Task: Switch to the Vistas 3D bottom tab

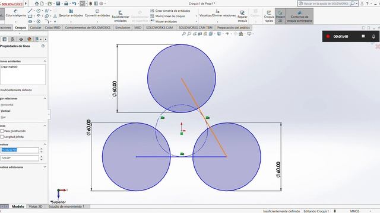Action: (36, 206)
